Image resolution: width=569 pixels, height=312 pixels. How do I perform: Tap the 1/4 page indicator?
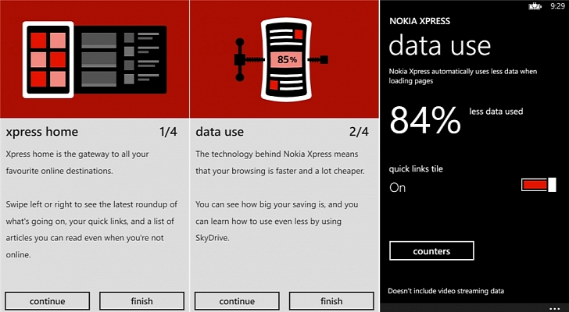pos(168,132)
